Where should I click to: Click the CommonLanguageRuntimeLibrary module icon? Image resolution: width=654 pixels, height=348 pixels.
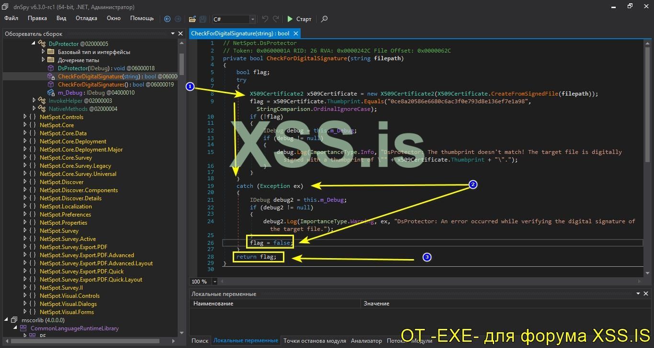click(x=24, y=328)
